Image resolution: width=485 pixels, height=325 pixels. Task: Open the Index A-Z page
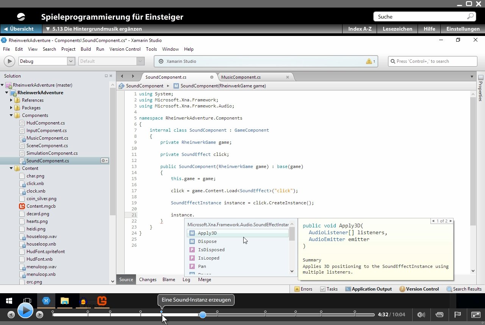(360, 29)
